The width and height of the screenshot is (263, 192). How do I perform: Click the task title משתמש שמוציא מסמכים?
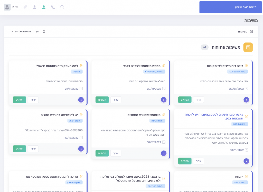[x=144, y=115]
